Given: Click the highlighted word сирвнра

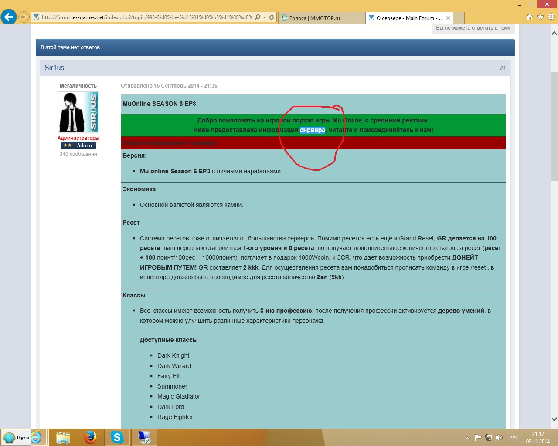Looking at the screenshot, I should tap(313, 130).
